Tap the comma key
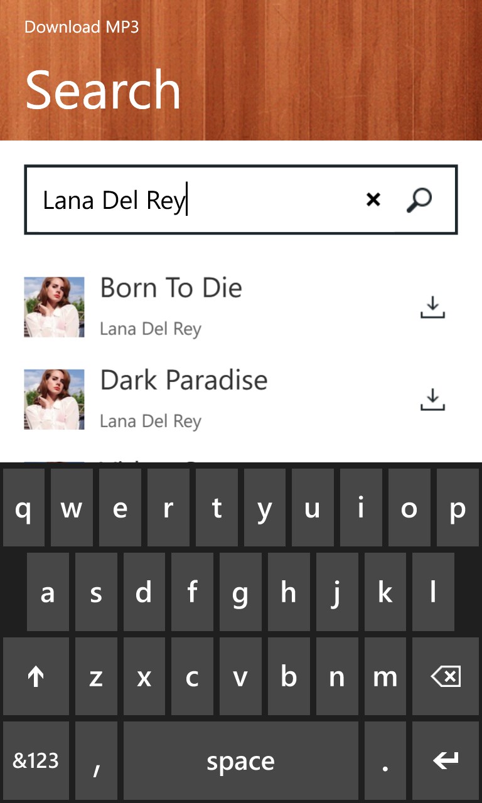 [x=96, y=760]
